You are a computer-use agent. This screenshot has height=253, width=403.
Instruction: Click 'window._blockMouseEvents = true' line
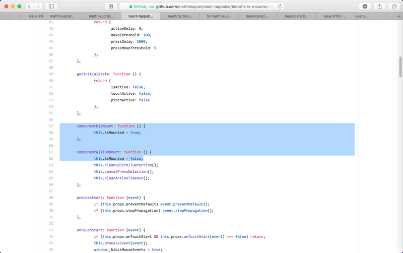128,249
